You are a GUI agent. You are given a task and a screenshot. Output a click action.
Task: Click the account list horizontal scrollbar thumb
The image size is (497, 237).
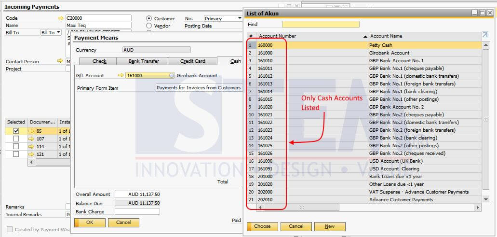click(302, 207)
